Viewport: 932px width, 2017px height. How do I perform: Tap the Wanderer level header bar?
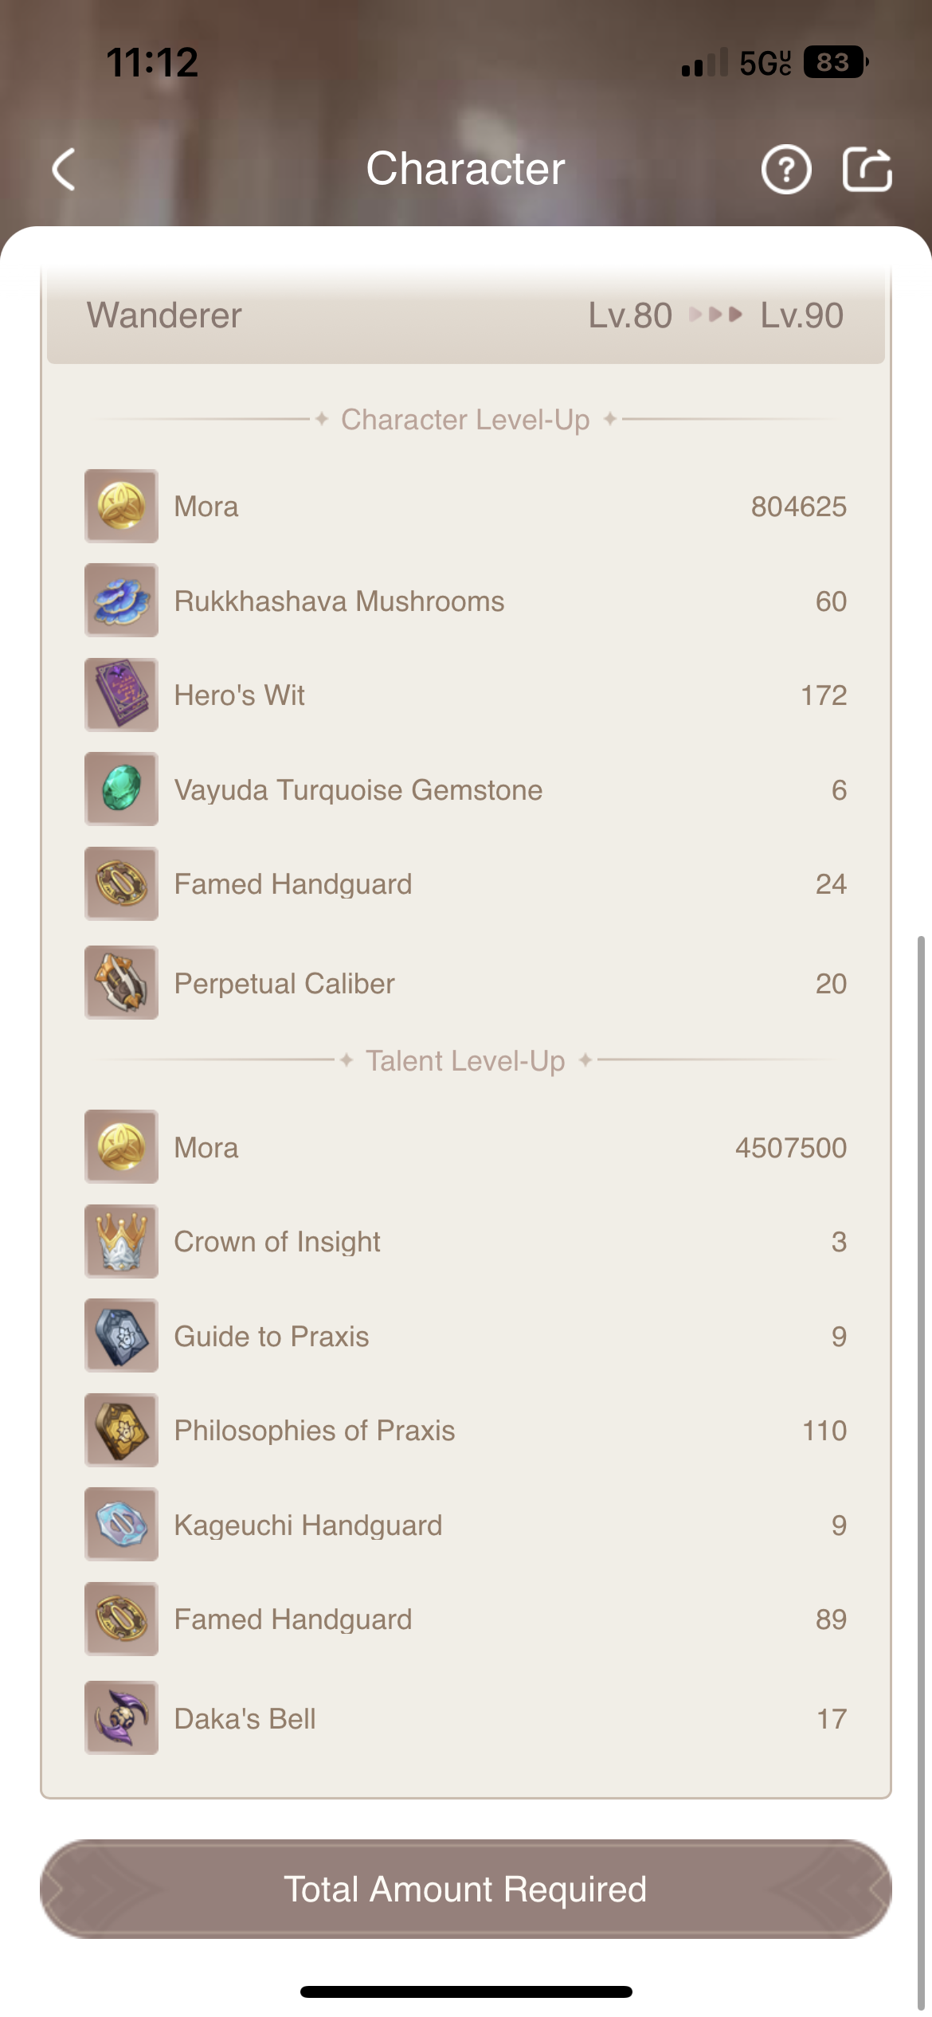click(465, 316)
